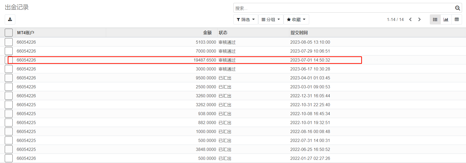Image resolution: width=466 pixels, height=163 pixels.
Task: Click timestamp 2022-06-25 16:50:52
Action: (310, 149)
